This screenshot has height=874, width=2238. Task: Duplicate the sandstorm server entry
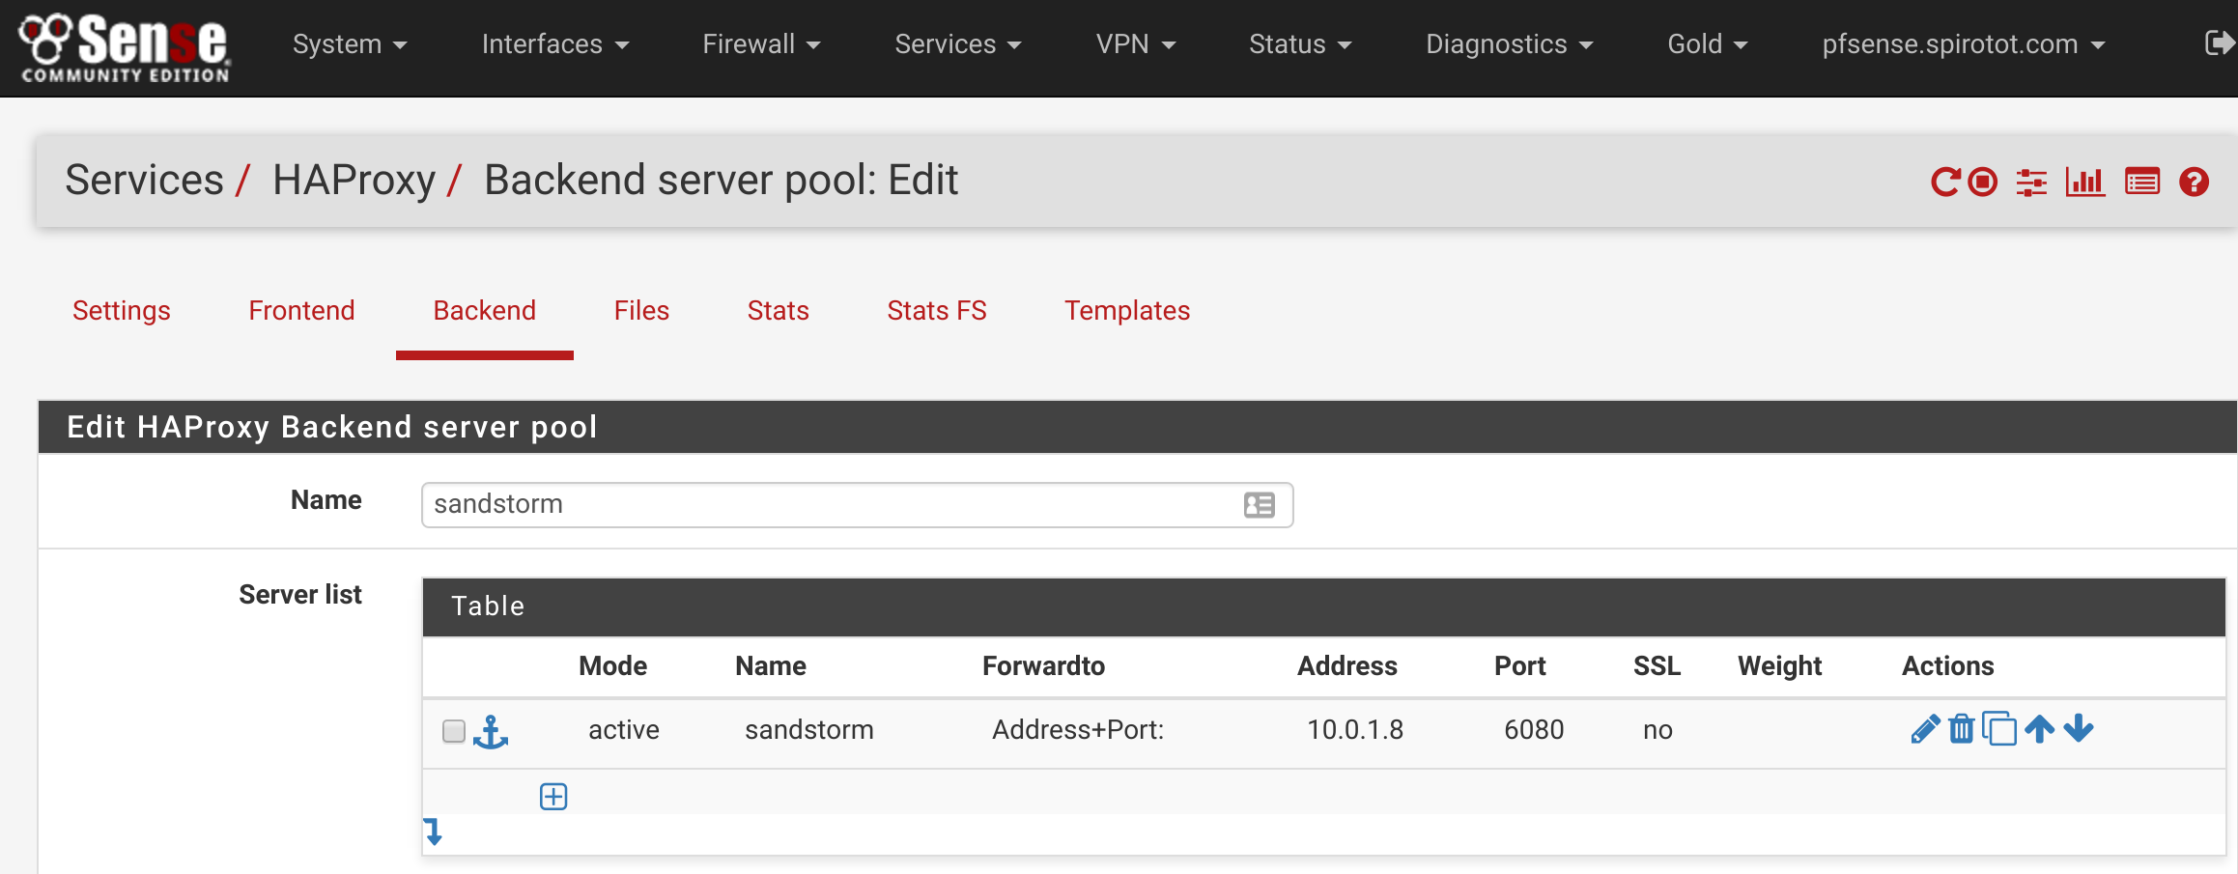pyautogui.click(x=1998, y=729)
